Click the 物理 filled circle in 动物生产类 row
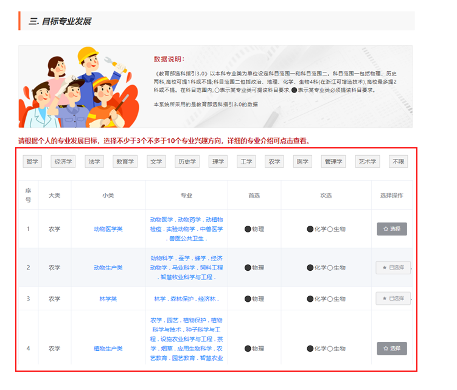The height and width of the screenshot is (390, 457). pyautogui.click(x=248, y=268)
